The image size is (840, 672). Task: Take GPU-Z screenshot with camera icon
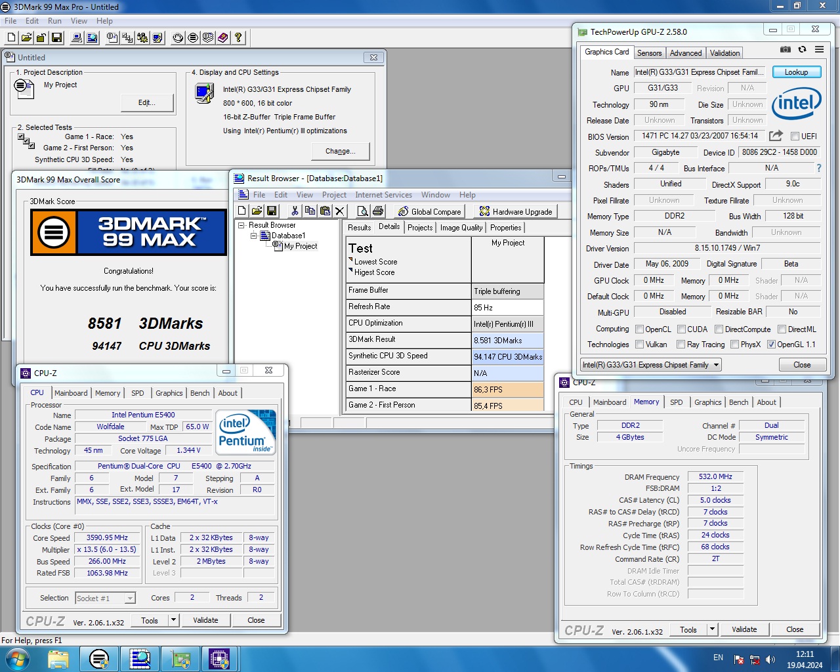click(785, 49)
